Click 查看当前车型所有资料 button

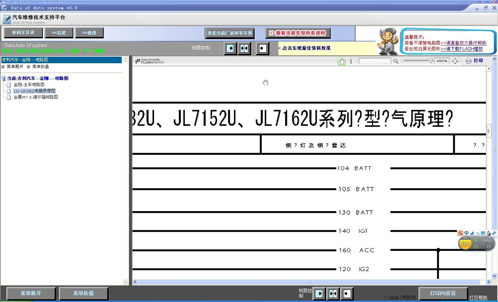pos(298,33)
